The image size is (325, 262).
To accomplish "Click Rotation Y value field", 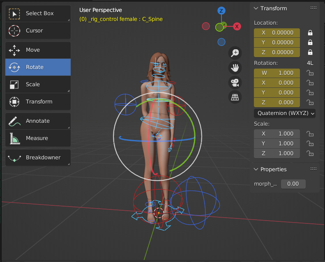I will 277,92.
